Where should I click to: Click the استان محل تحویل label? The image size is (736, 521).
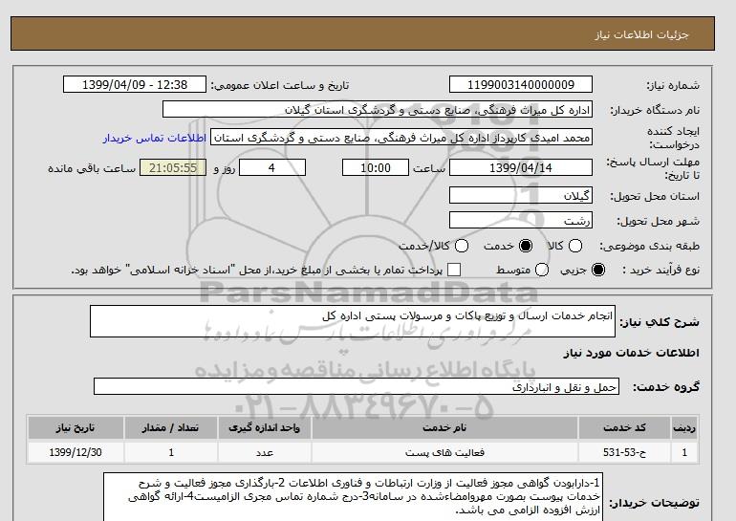655,196
